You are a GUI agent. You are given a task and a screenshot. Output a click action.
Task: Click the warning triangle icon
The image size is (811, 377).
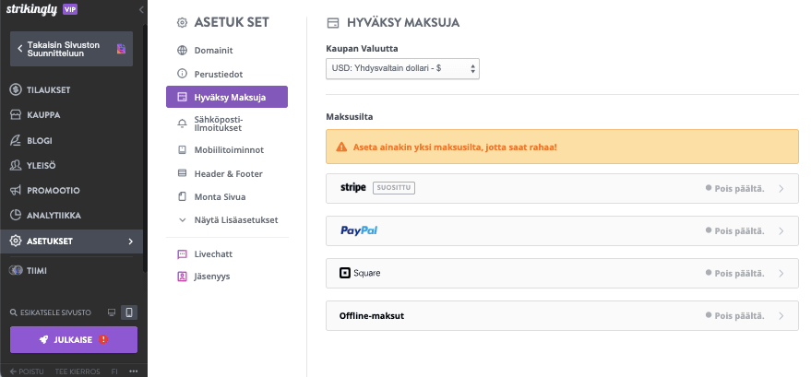click(x=341, y=147)
